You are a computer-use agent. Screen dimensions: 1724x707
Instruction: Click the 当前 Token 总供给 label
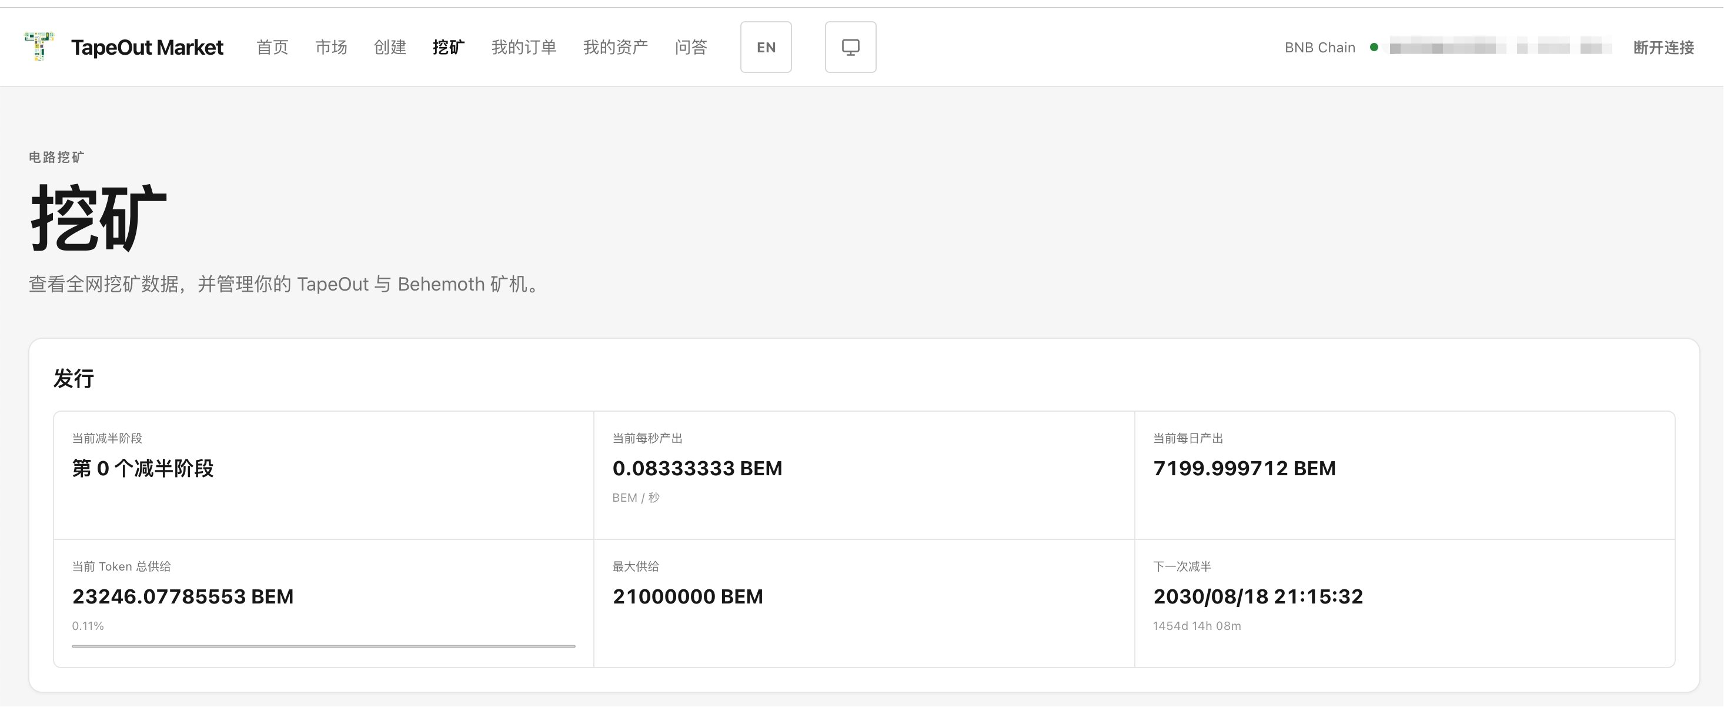[121, 566]
